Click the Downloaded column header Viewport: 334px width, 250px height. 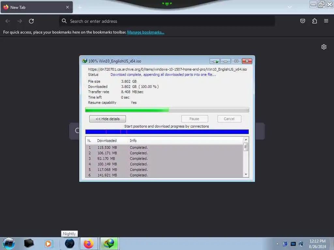[107, 141]
